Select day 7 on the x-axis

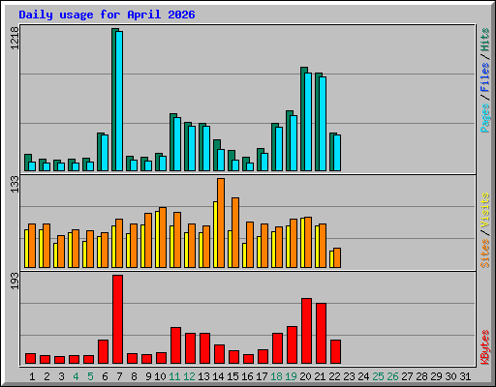tap(119, 376)
